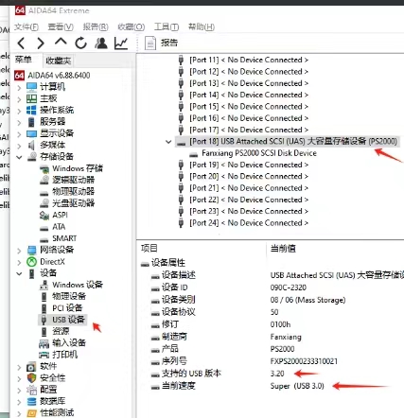Click the Forward navigation arrow
The width and height of the screenshot is (404, 418).
pyautogui.click(x=41, y=43)
